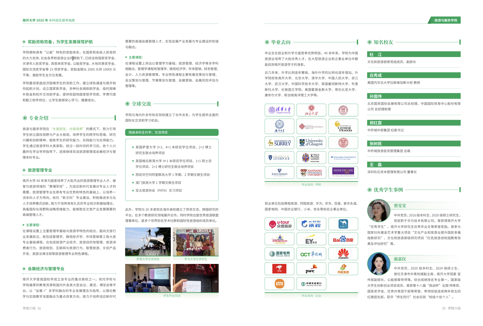The height and width of the screenshot is (326, 483).
Task: Click the green 大类招生、分类培养 text
Action: pyautogui.click(x=68, y=129)
